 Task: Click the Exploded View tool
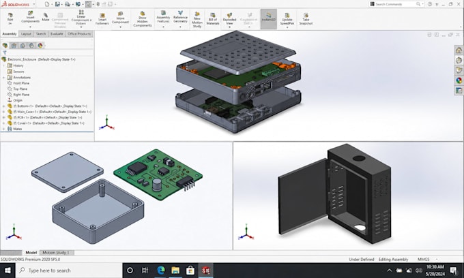229,18
